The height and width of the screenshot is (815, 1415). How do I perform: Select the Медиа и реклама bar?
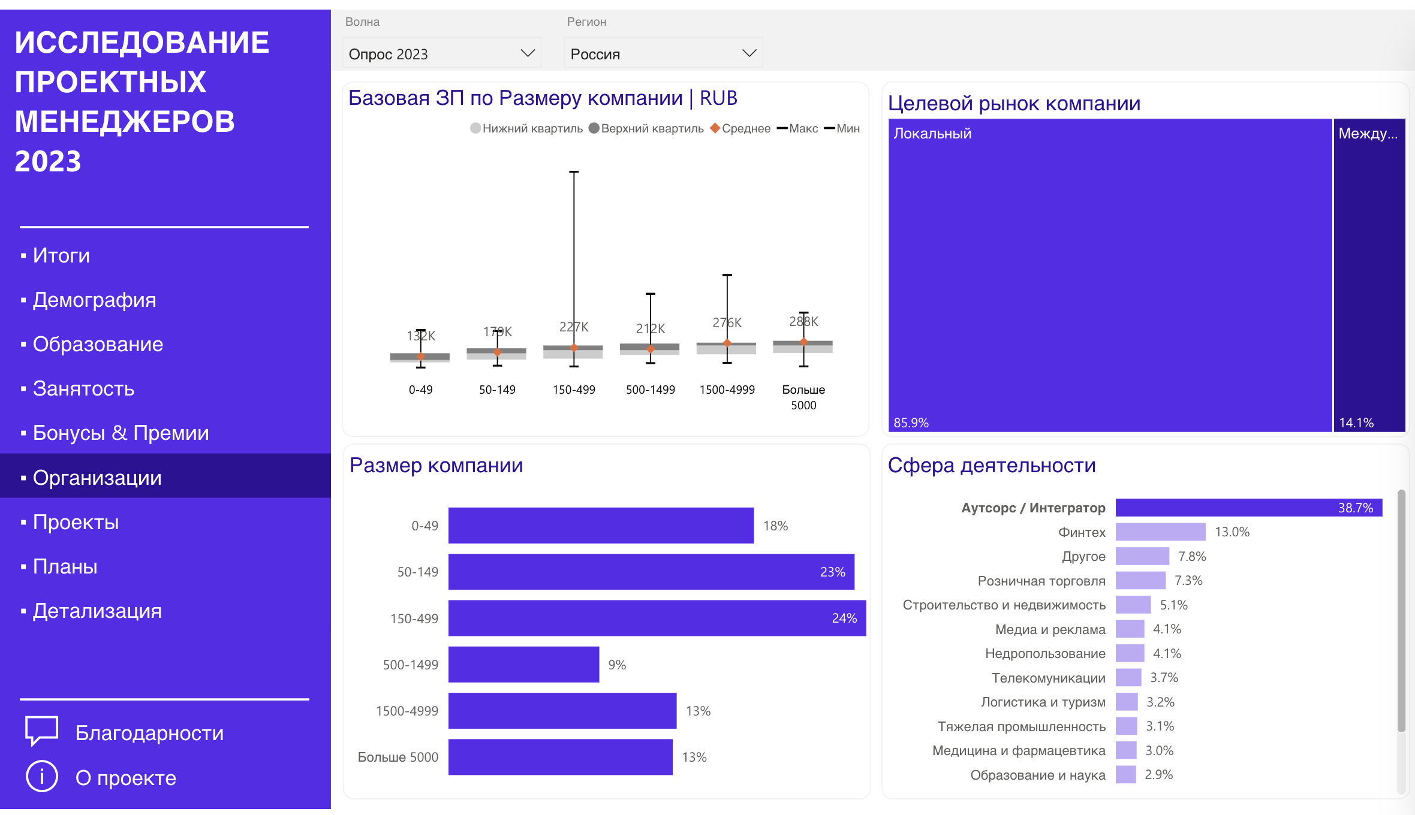(x=1130, y=629)
